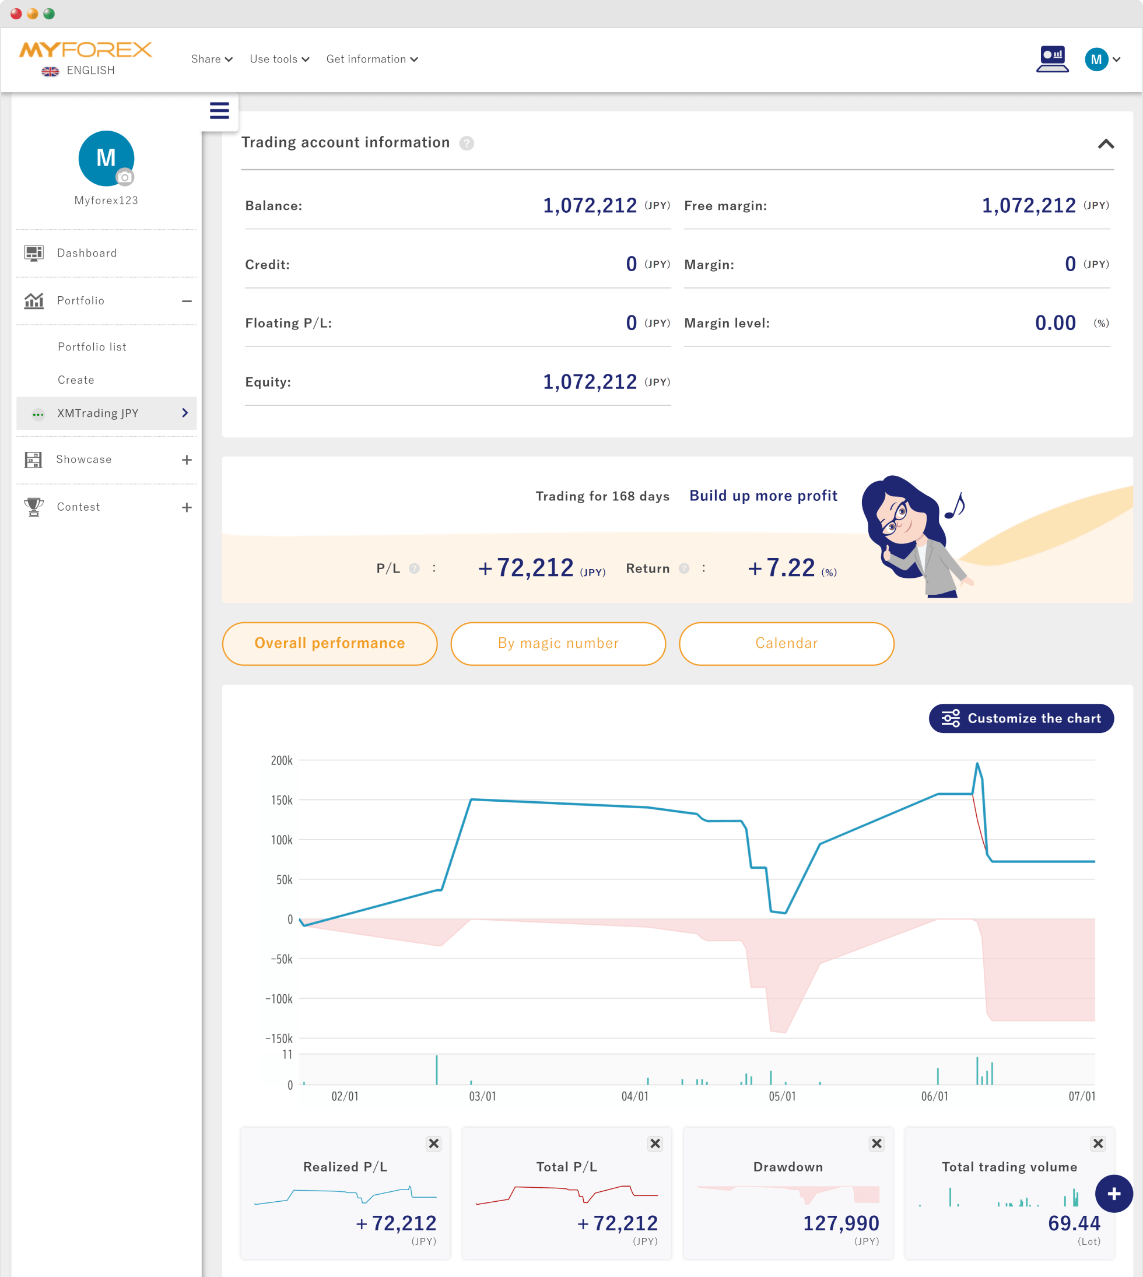
Task: Open the hamburger sidebar menu icon
Action: click(x=219, y=111)
